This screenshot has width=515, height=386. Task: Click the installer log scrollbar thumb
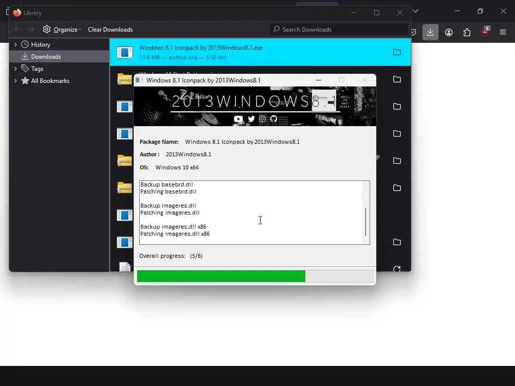[365, 222]
